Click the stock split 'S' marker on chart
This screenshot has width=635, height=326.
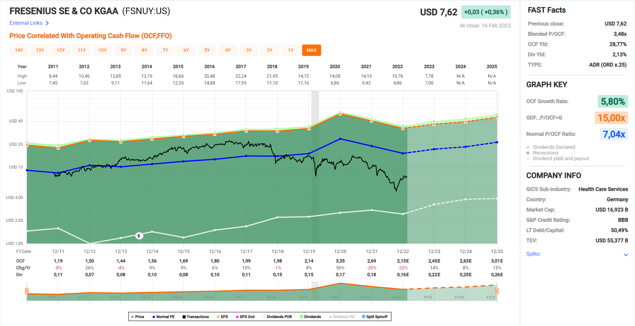[x=139, y=236]
